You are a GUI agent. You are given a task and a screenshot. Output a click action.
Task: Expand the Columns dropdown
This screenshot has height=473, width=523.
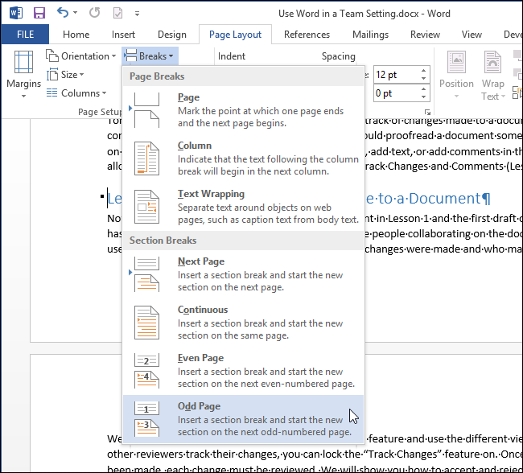78,93
